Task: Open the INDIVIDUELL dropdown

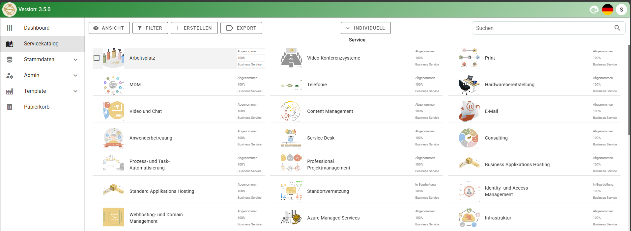Action: [x=366, y=28]
